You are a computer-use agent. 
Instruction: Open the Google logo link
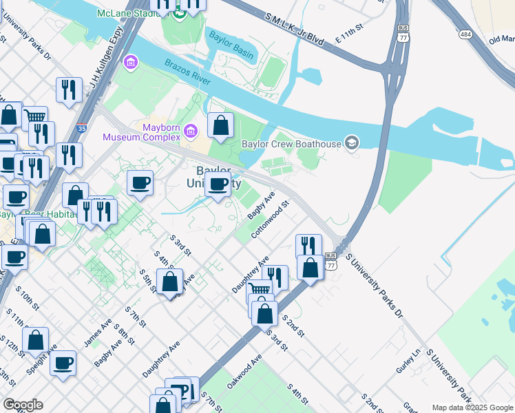[x=23, y=405]
